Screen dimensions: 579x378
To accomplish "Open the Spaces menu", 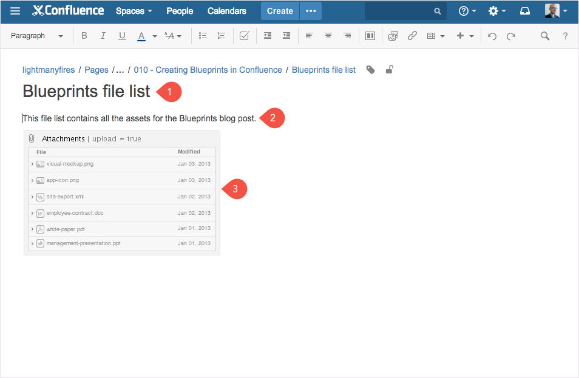I will [134, 11].
